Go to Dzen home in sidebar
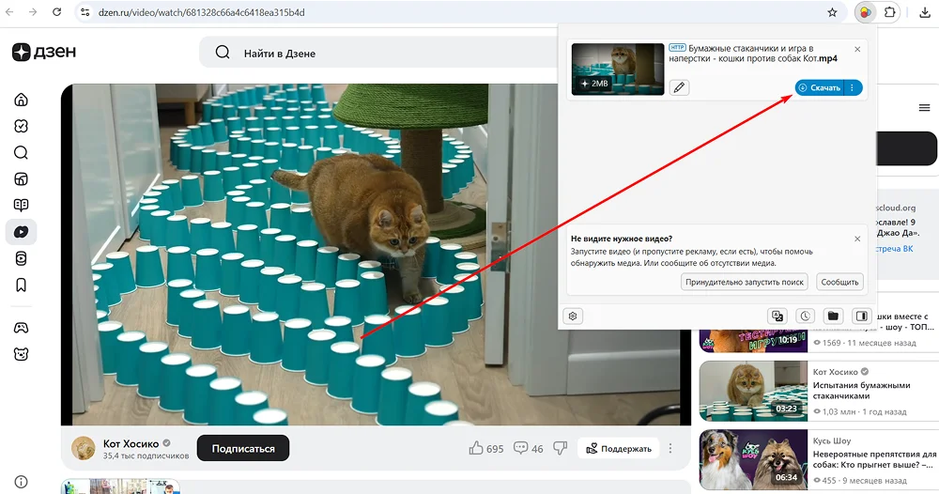Viewport: 939px width, 494px height. tap(21, 100)
